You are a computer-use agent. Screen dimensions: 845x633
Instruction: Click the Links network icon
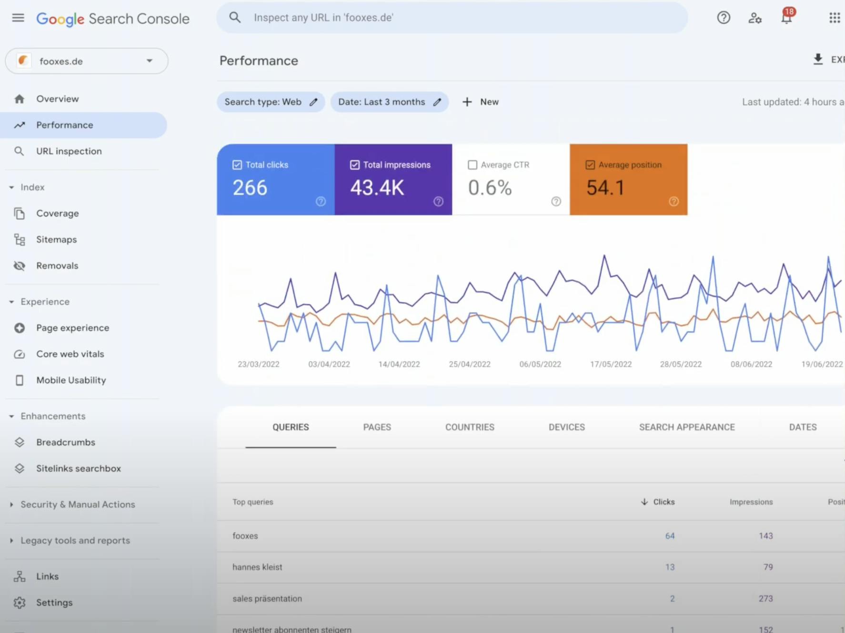pyautogui.click(x=20, y=577)
